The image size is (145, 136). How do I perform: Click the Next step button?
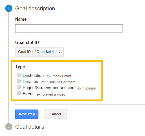coord(27,114)
